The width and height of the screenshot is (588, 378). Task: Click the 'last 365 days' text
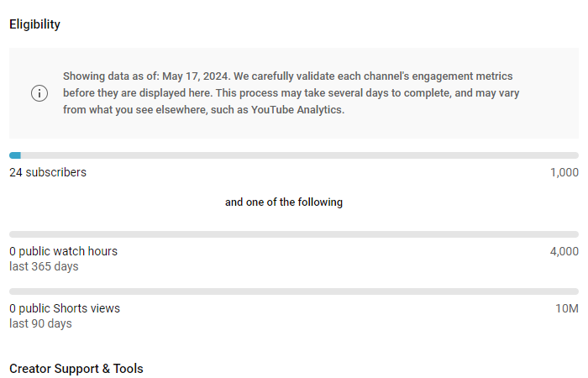44,266
